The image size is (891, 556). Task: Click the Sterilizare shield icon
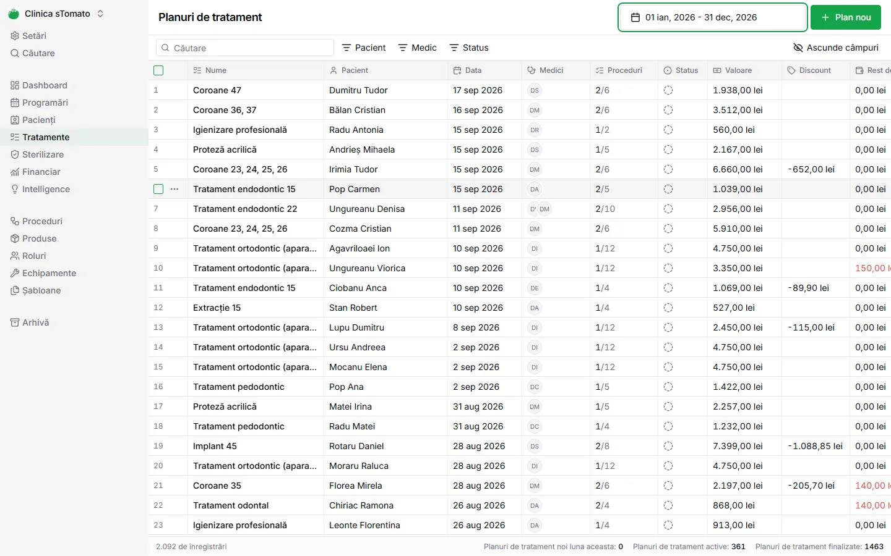click(x=15, y=154)
